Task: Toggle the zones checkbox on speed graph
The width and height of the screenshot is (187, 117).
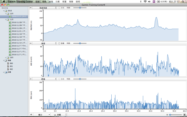Action: [x=59, y=43]
